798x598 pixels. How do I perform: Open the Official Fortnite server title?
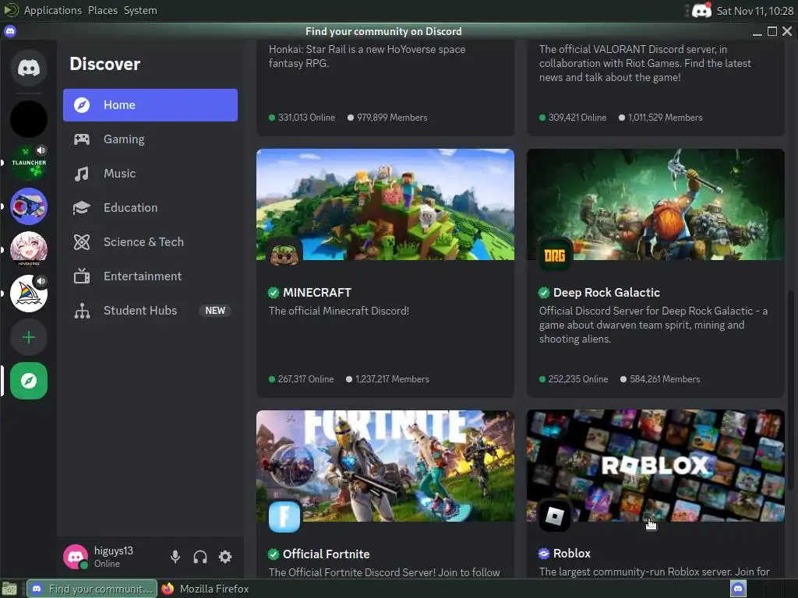327,554
